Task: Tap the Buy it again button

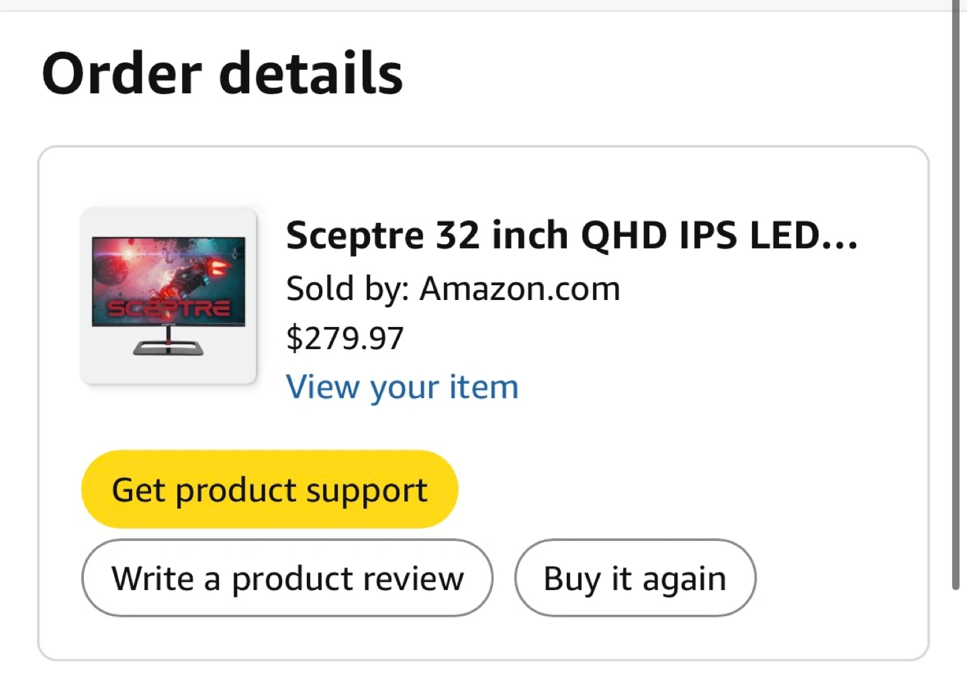Action: click(635, 578)
